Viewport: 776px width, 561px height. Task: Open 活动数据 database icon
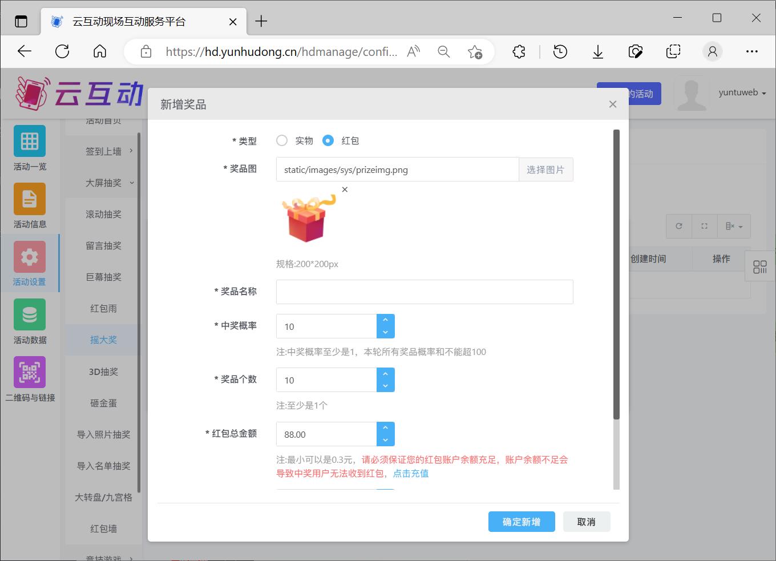(x=30, y=314)
